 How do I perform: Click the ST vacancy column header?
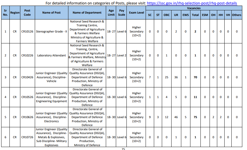[158, 15]
